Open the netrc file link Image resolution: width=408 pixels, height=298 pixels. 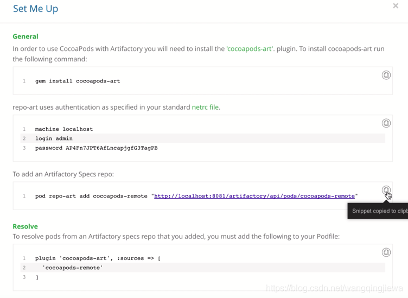(205, 107)
